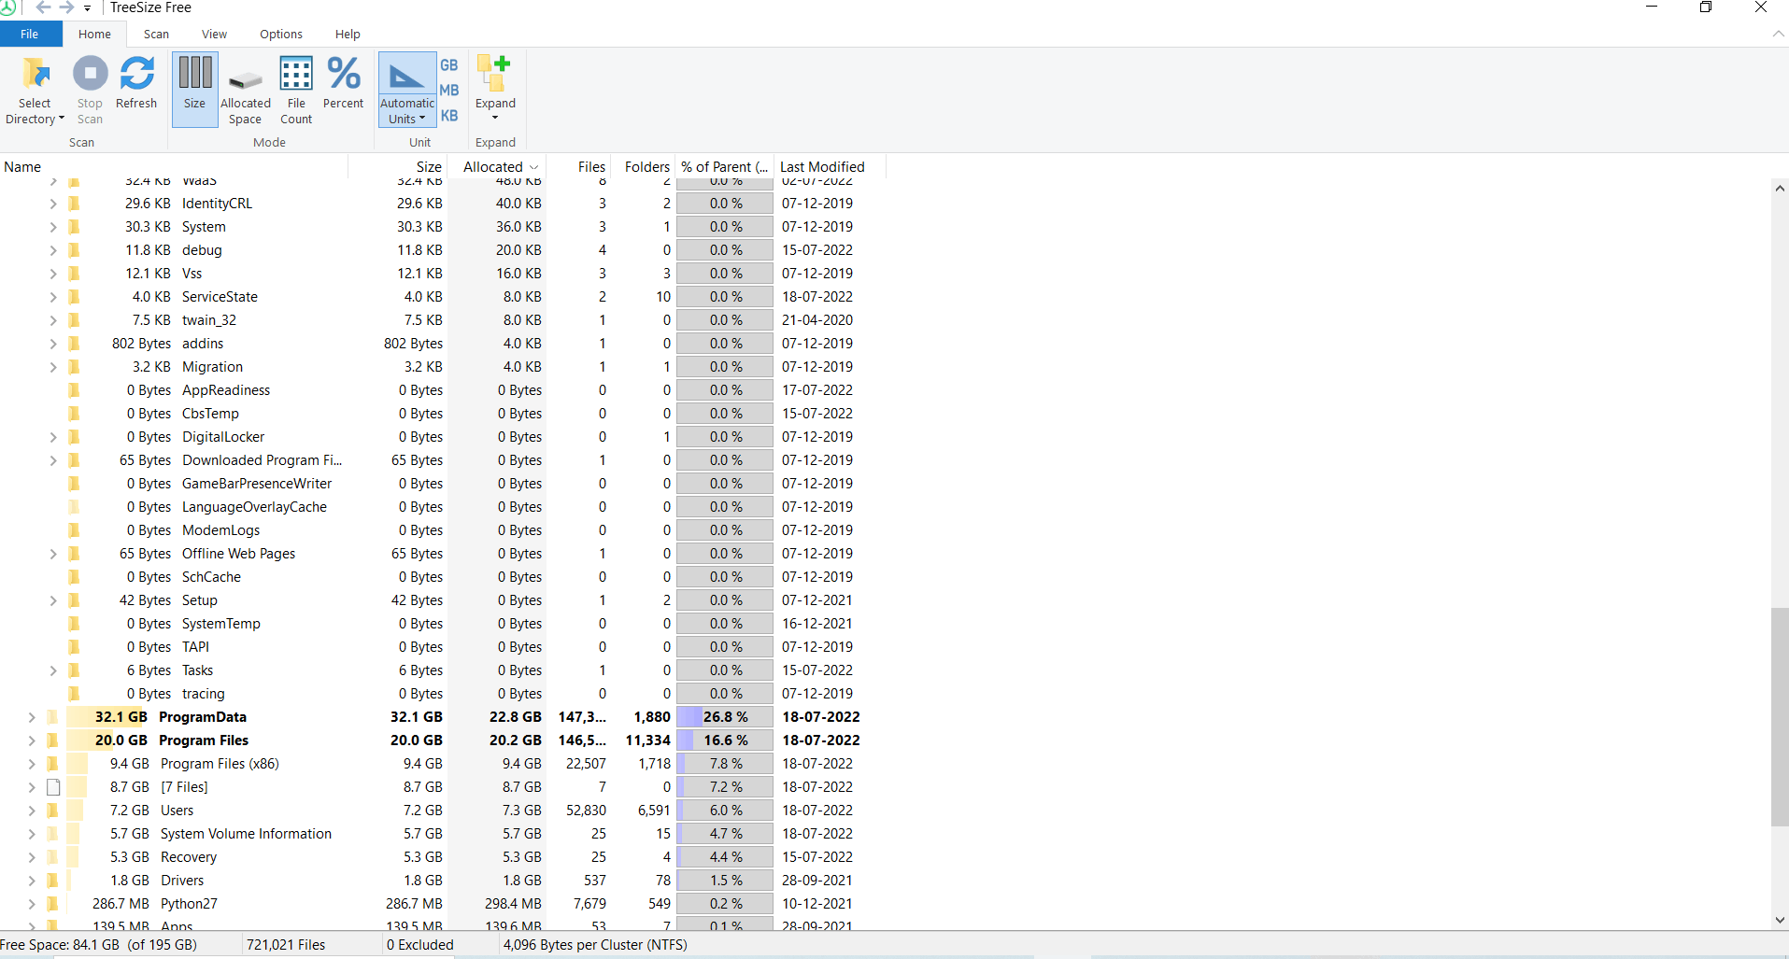Expand the Program Files folder node
Image resolution: width=1789 pixels, height=959 pixels.
pos(32,740)
